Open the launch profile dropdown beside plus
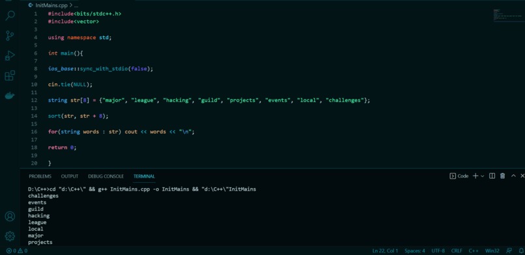Screen dimensions: 525x255 (x=483, y=176)
